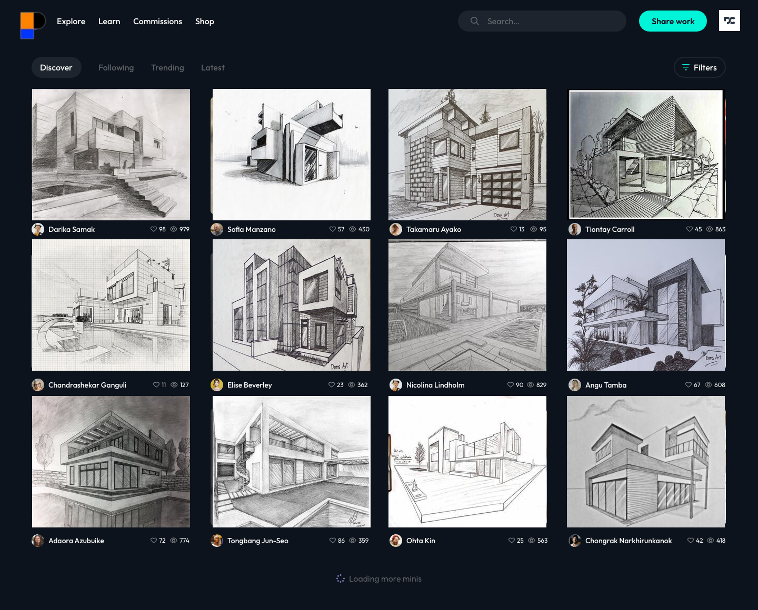758x610 pixels.
Task: Open the Filters dropdown
Action: click(x=699, y=67)
